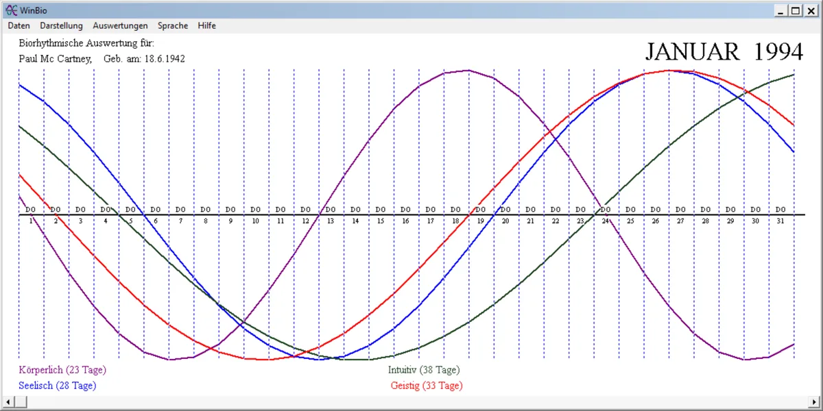Click the JANUAR 1994 month heading
The width and height of the screenshot is (823, 411).
click(724, 52)
